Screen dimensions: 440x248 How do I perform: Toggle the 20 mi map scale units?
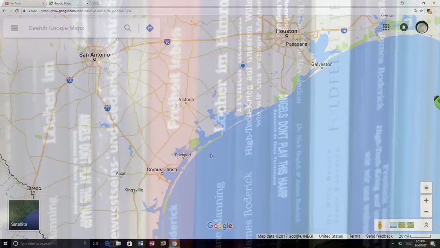pos(415,236)
